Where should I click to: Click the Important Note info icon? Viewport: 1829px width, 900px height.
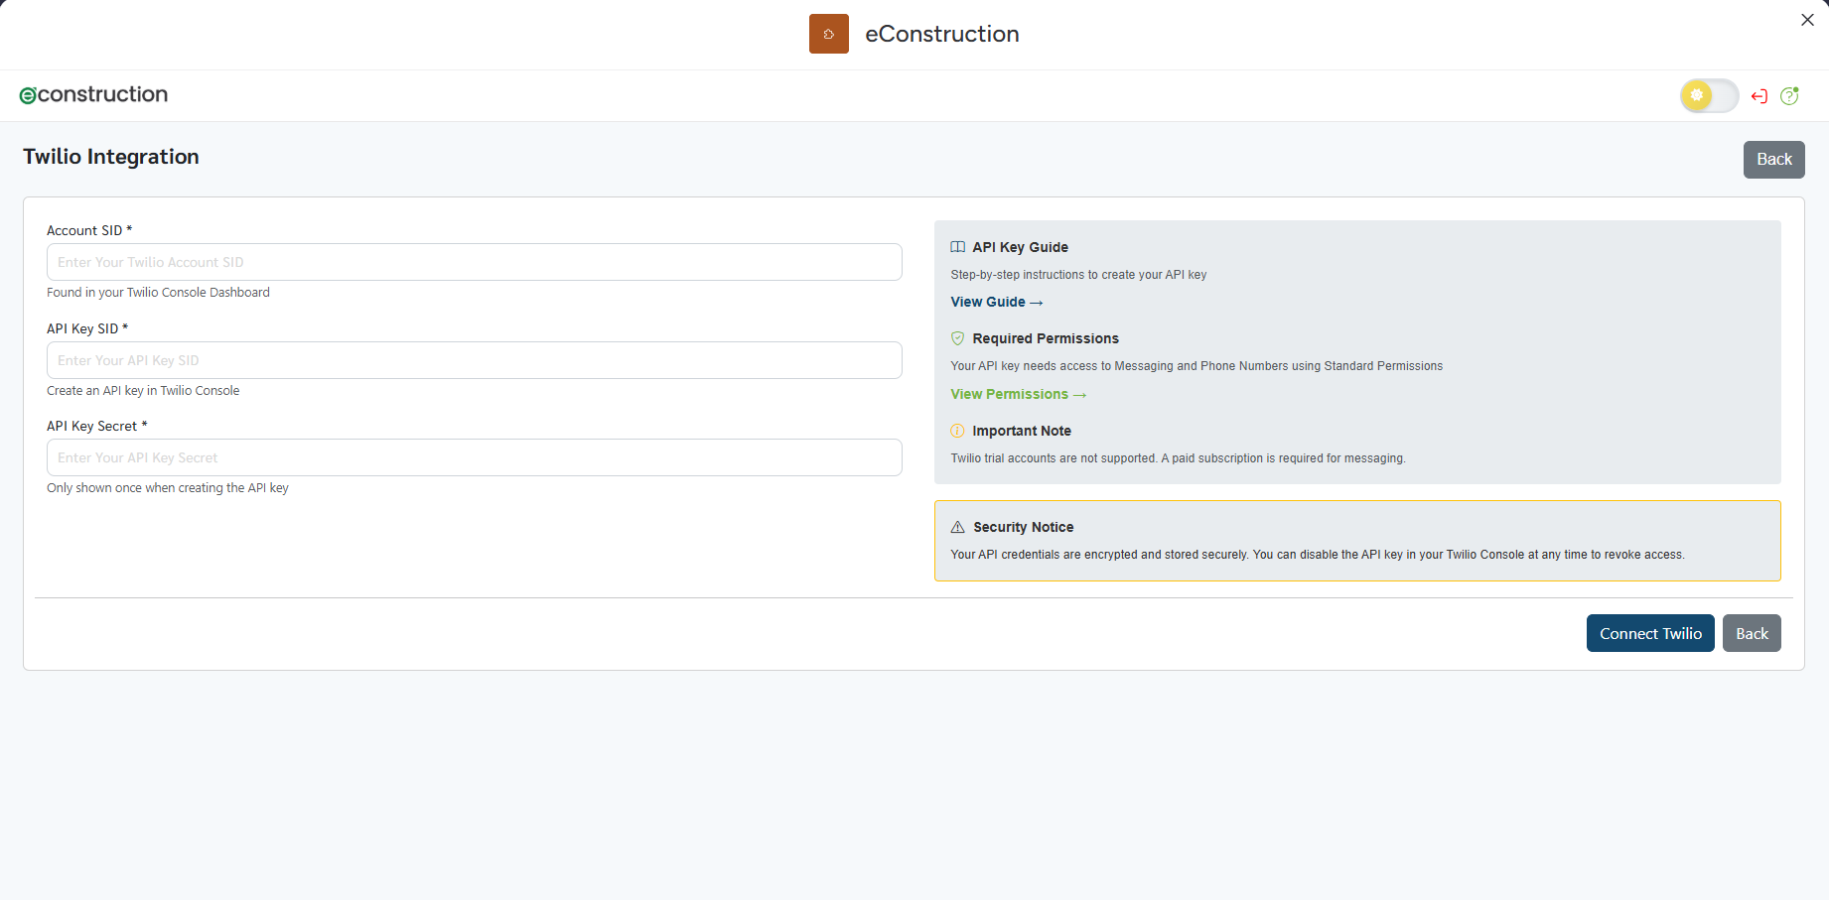point(957,431)
